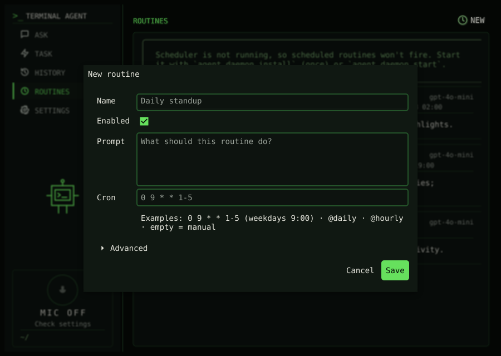Click the Enabled label
Screen dimensions: 501x356
[113, 121]
